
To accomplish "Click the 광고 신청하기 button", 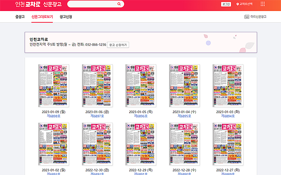I will click(118, 45).
